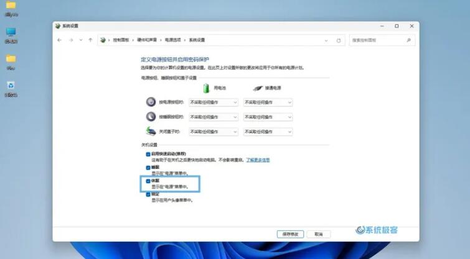Open 控制面板 in the breadcrumb
The height and width of the screenshot is (259, 470).
121,40
